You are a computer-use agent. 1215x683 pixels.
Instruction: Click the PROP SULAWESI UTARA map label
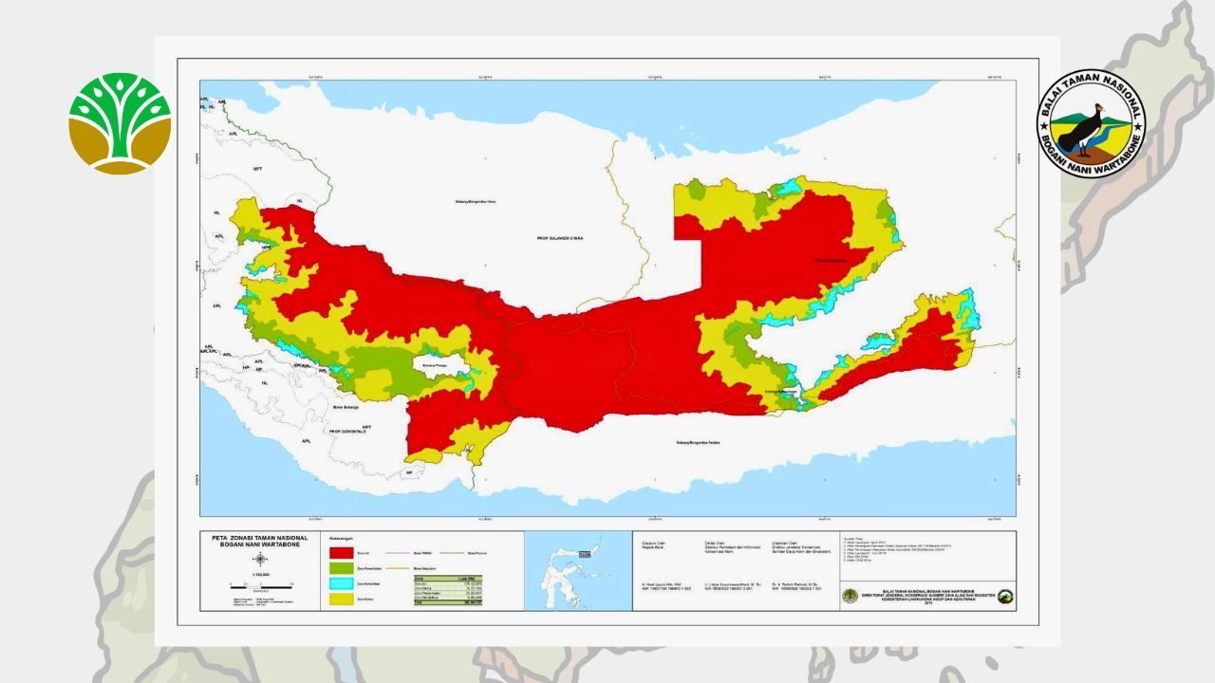tap(560, 238)
